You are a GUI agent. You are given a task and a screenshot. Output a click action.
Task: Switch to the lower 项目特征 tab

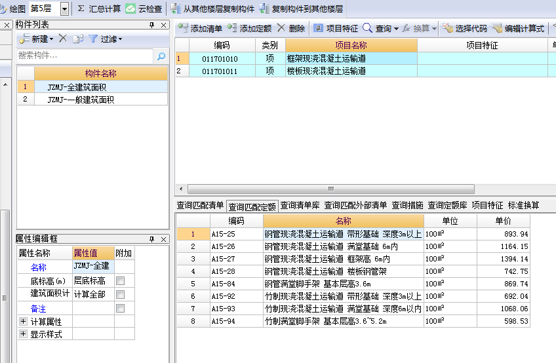point(488,205)
